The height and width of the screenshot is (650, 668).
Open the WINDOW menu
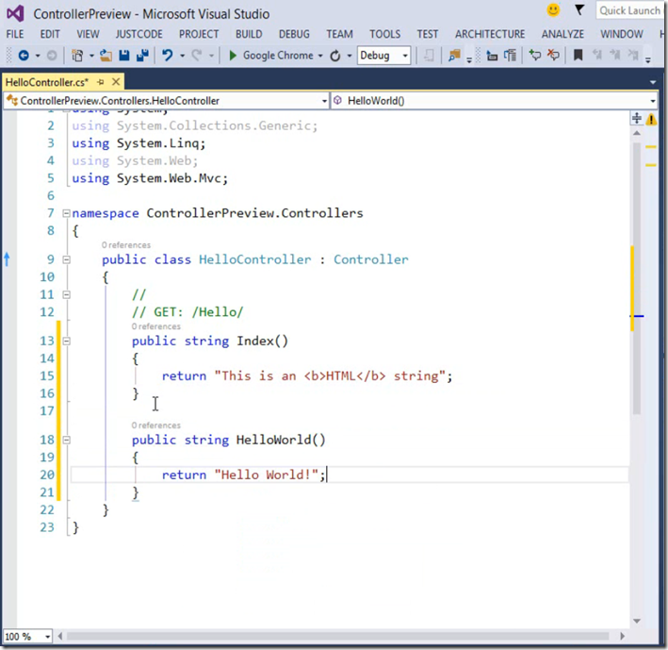click(622, 34)
